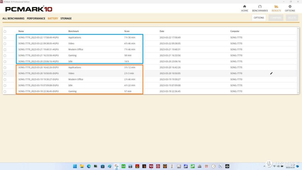Click the results list scroll-down arrow
Viewport: 302px width, 170px height.
[298, 93]
